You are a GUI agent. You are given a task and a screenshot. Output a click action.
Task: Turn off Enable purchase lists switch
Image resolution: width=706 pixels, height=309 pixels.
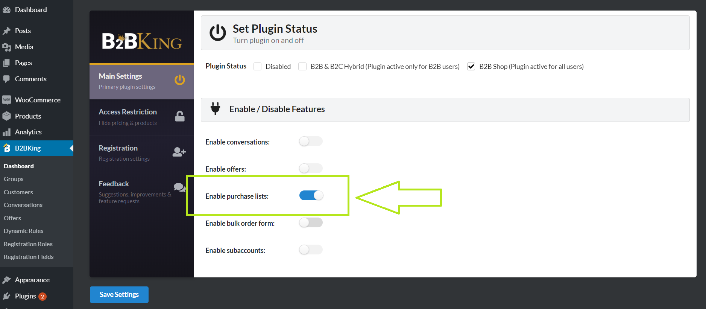(311, 196)
